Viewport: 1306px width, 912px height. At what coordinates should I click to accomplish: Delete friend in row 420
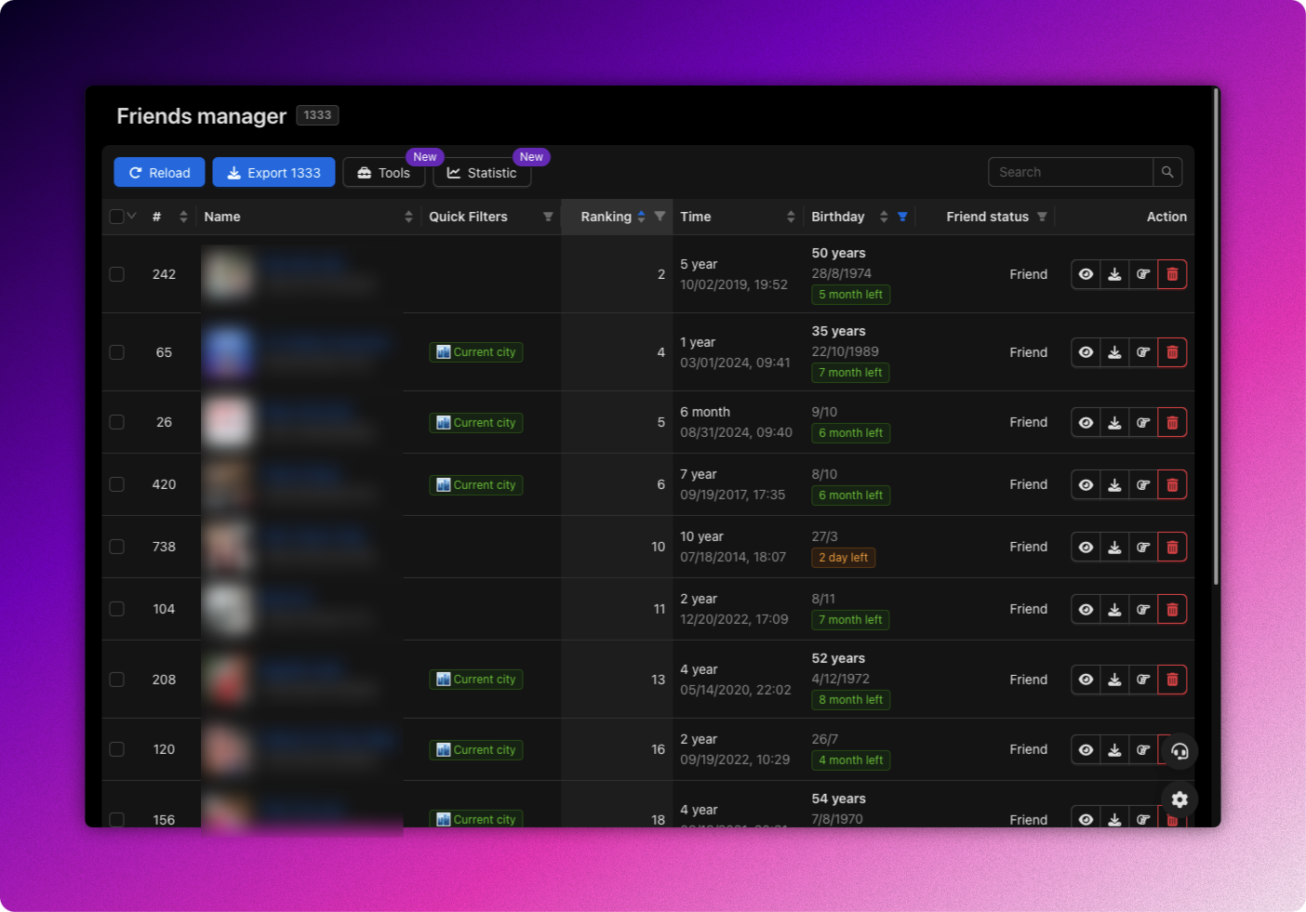[x=1172, y=484]
